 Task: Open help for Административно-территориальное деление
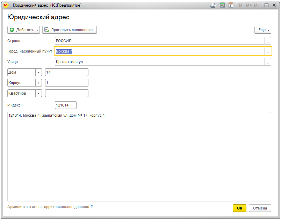92,207
